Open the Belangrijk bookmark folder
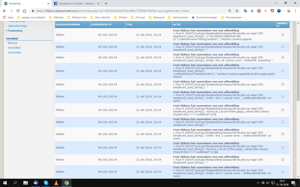This screenshot has height=187, width=300. tap(157, 17)
